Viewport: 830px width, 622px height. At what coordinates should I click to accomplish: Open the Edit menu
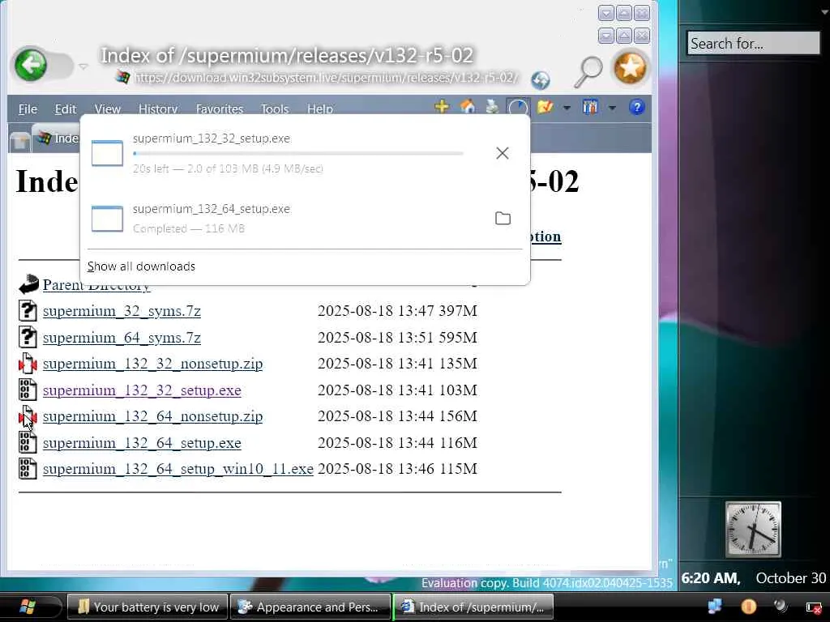coord(65,109)
